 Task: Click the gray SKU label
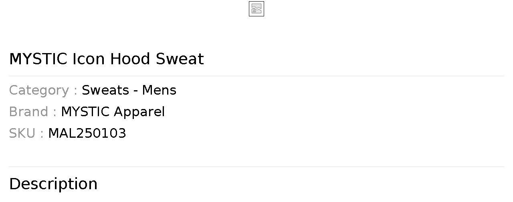[22, 133]
